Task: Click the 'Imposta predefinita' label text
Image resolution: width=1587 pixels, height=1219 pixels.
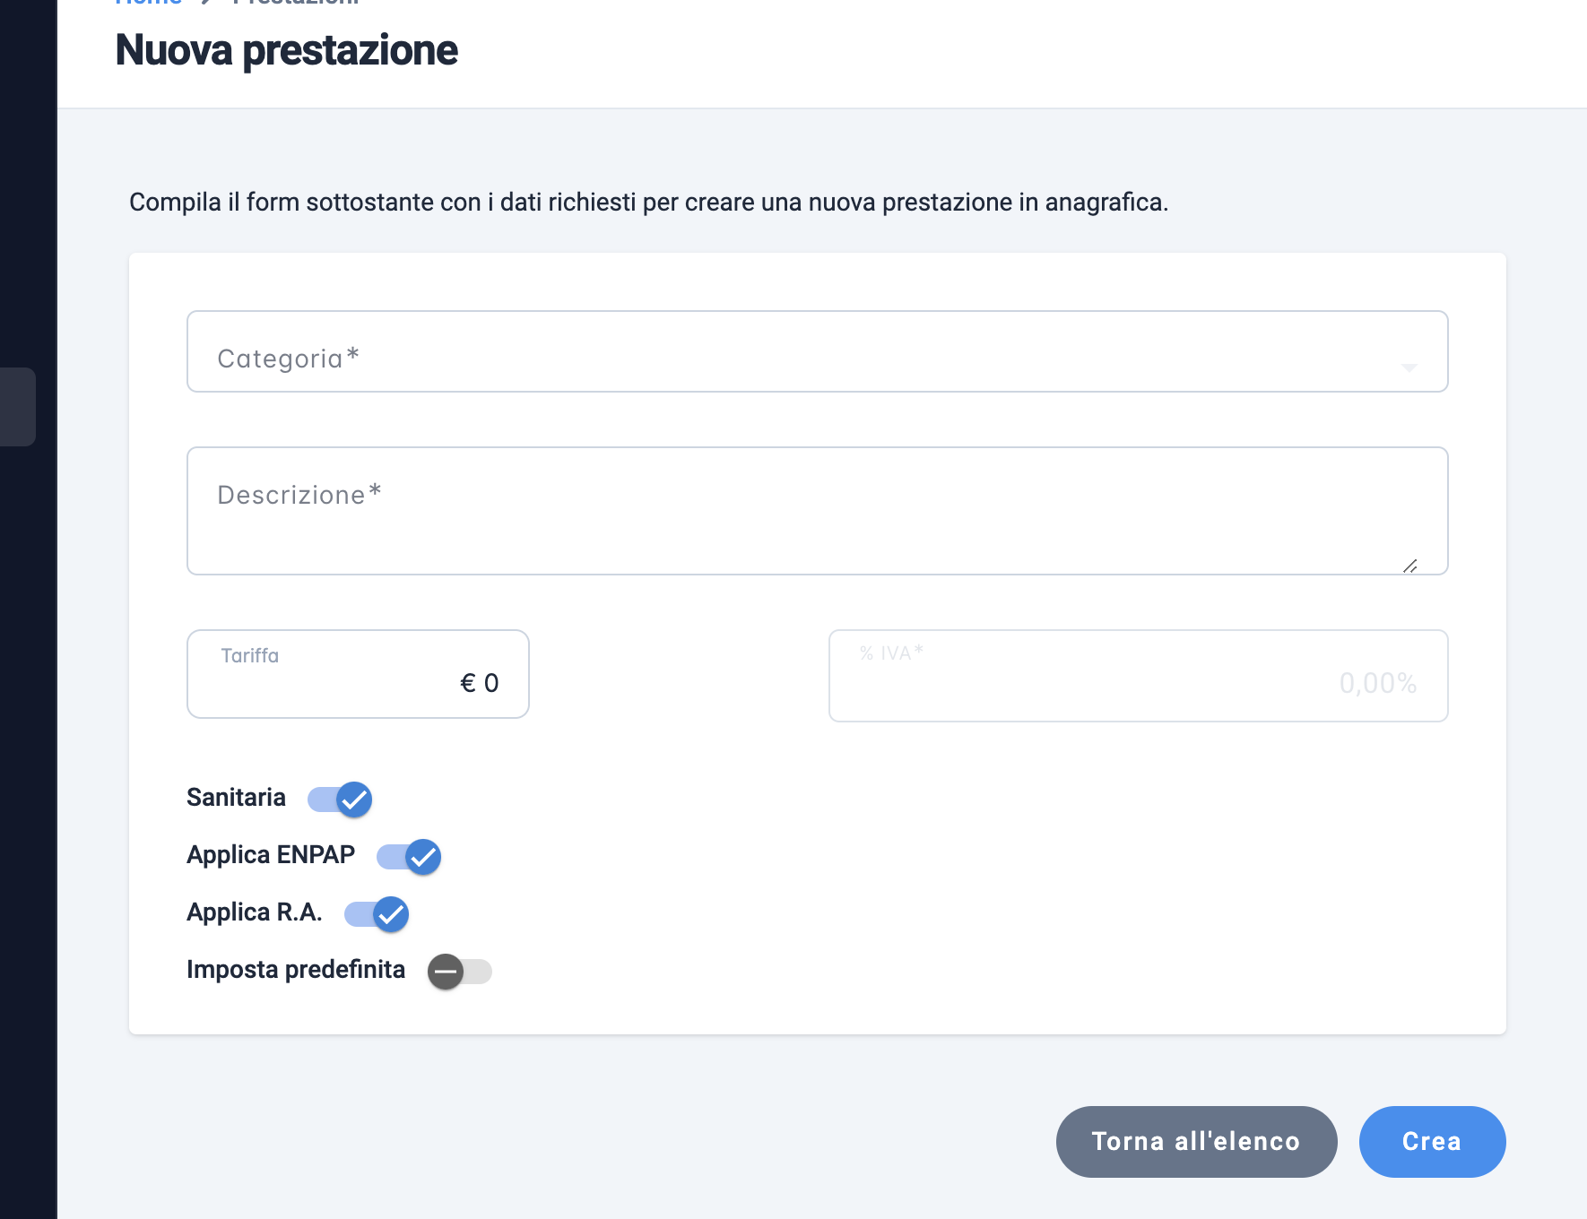Action: coord(296,970)
